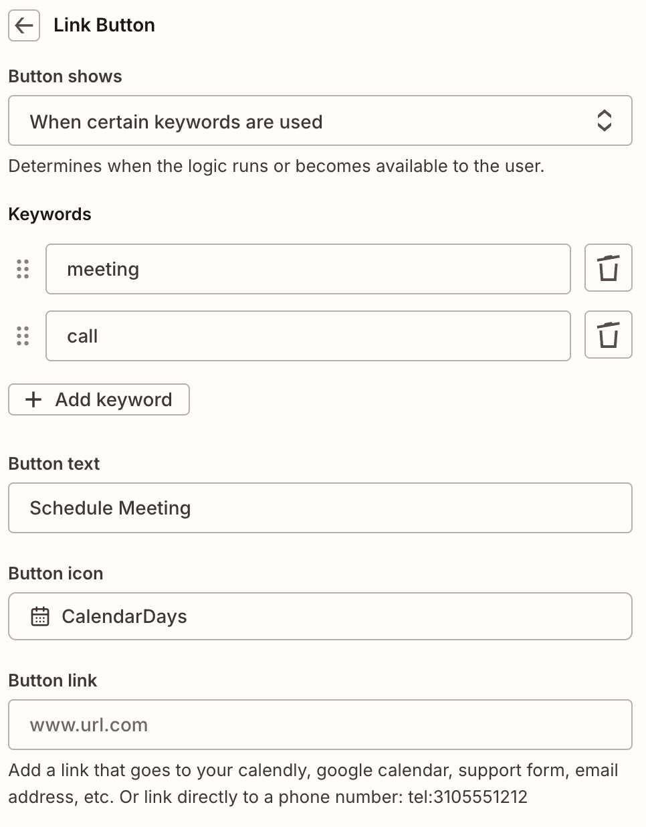646x827 pixels.
Task: Expand the keyword trigger options list
Action: [320, 120]
